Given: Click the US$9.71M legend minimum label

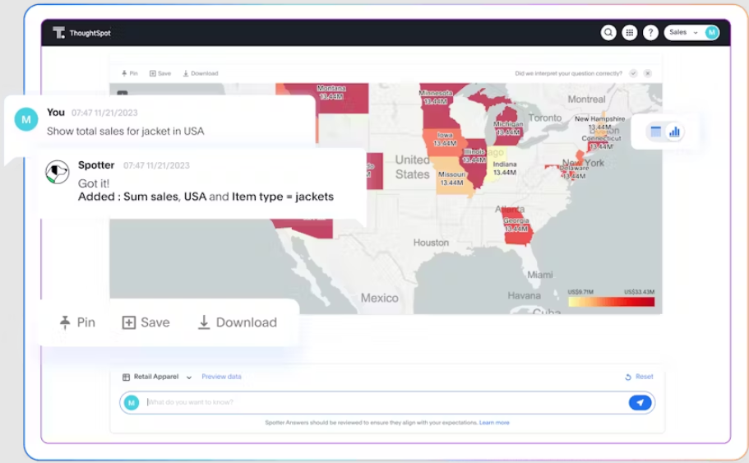Looking at the screenshot, I should point(580,292).
